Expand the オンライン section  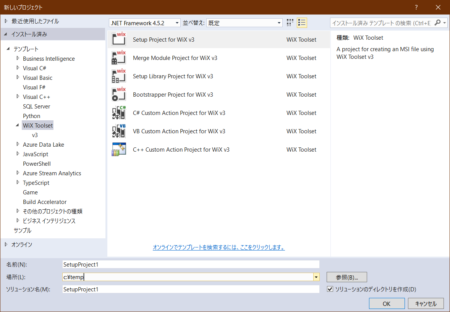point(6,244)
